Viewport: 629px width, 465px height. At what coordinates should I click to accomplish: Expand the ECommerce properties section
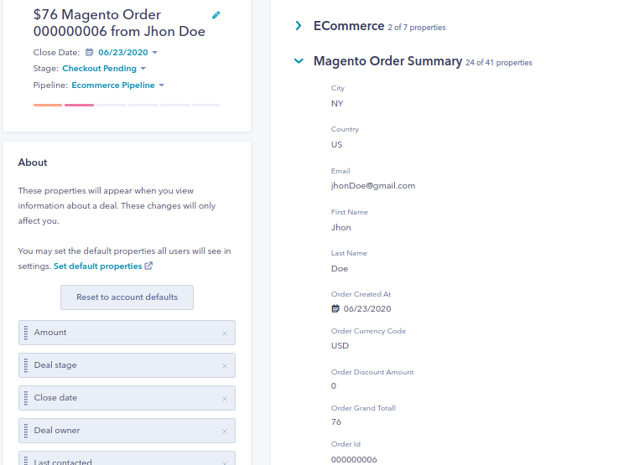[299, 26]
